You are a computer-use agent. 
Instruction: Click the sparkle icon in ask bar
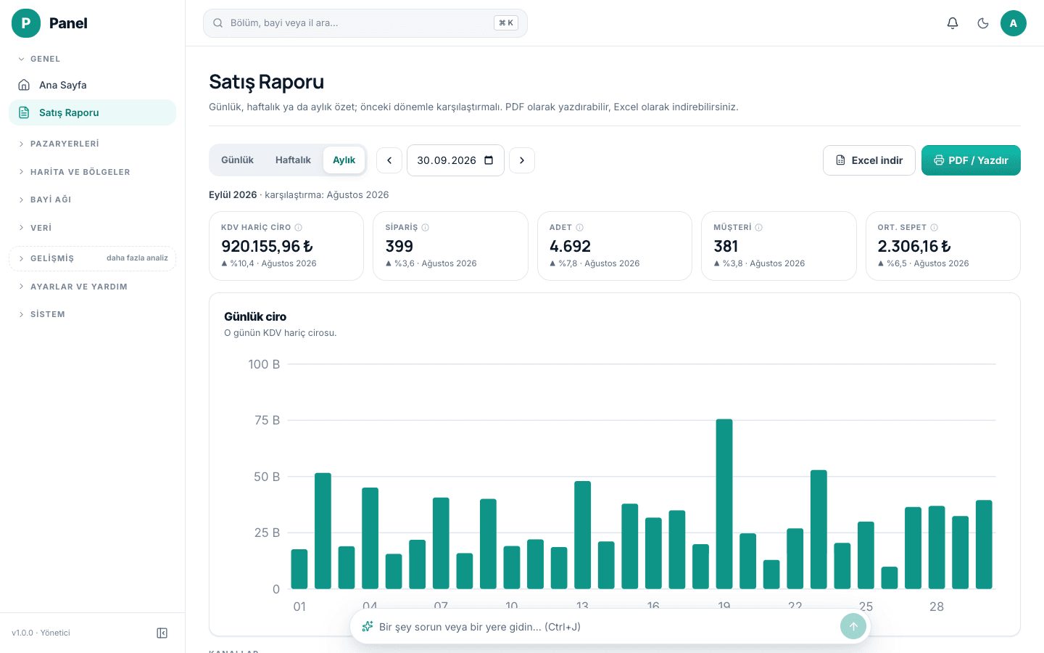pos(368,627)
